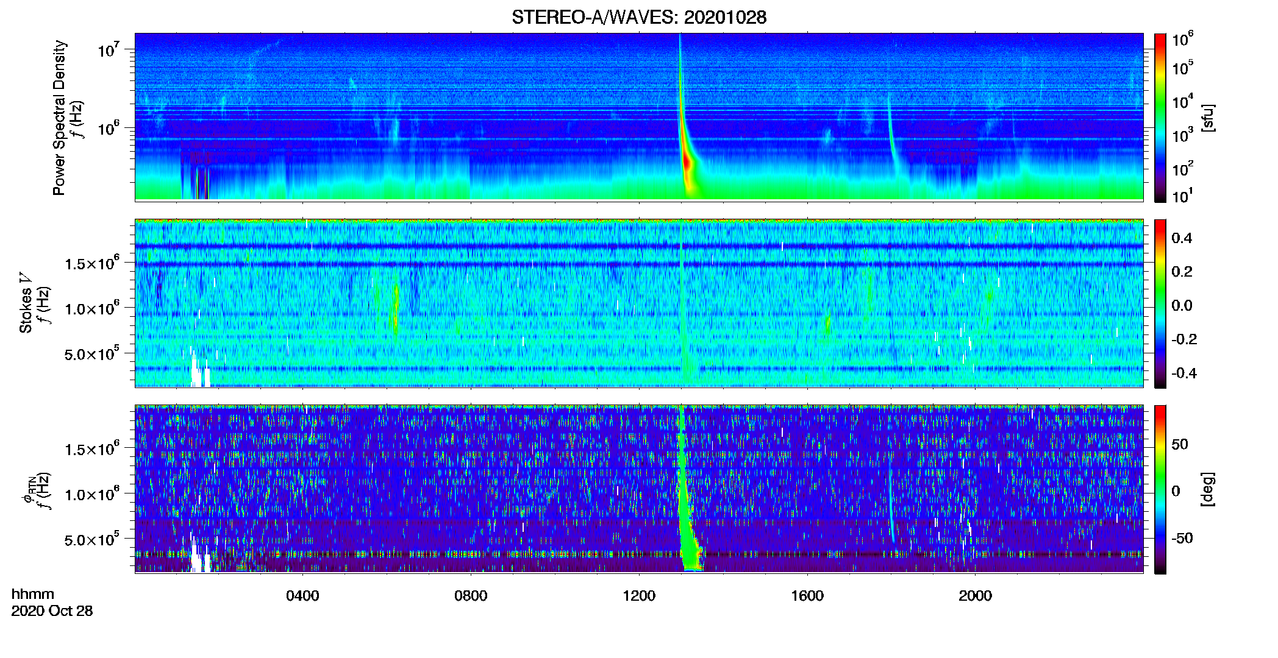Click the 2020 Oct 28 date label
The width and height of the screenshot is (1278, 658).
click(x=52, y=611)
